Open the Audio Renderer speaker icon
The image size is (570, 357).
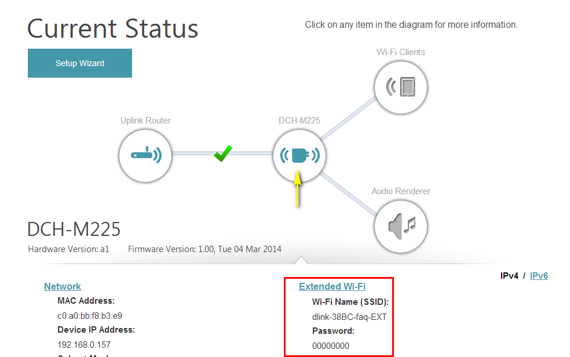pyautogui.click(x=400, y=226)
